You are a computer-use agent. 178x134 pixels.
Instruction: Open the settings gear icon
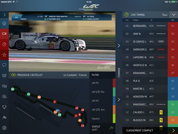click(x=4, y=128)
